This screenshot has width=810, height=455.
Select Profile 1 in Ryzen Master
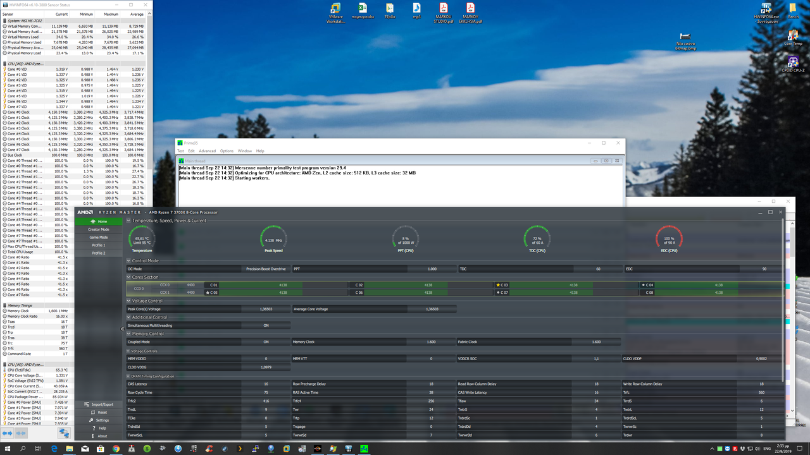click(98, 245)
